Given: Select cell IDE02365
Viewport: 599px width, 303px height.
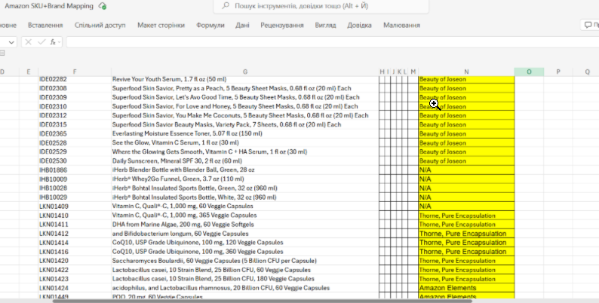Looking at the screenshot, I should [75, 133].
